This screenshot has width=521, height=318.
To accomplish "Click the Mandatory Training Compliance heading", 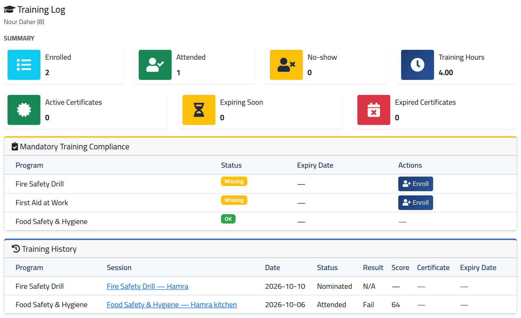I will pyautogui.click(x=75, y=147).
